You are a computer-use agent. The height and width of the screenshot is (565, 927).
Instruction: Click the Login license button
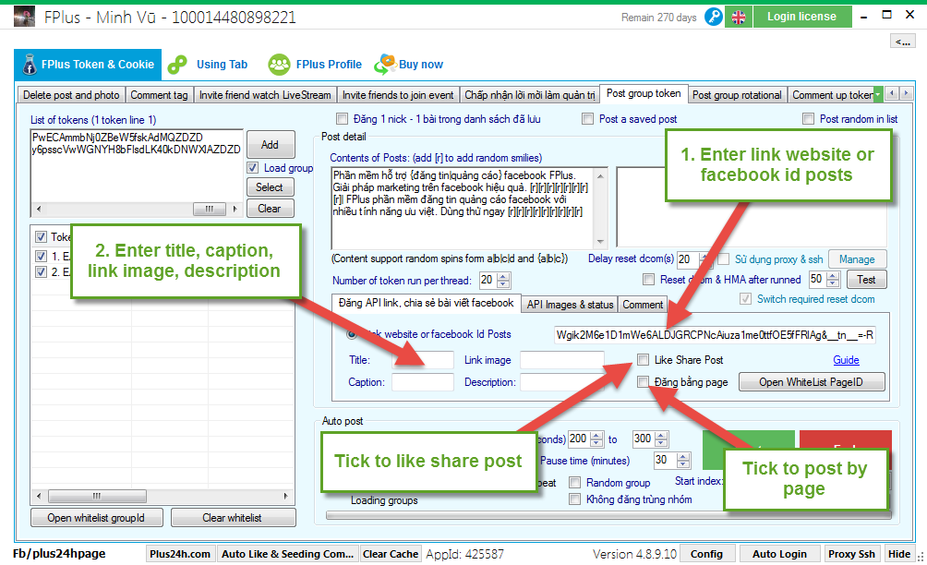click(x=801, y=17)
